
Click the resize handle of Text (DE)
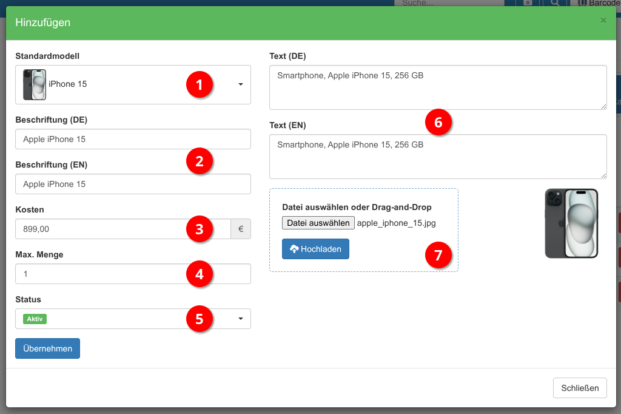603,106
